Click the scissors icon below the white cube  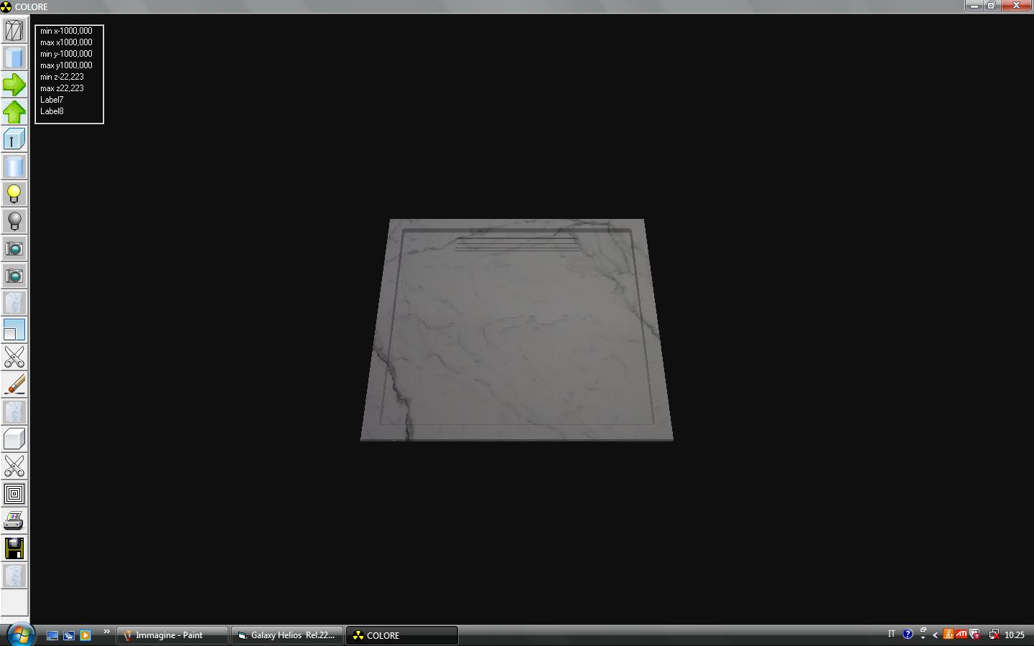pos(14,467)
